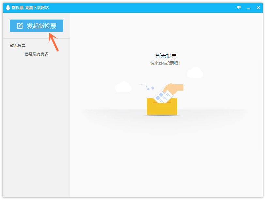Screen dimensions: 265x200
Task: Minimize the 群投票 window
Action: point(249,8)
